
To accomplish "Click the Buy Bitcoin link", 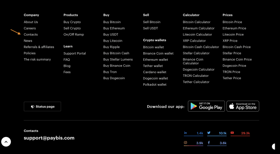I will (x=112, y=22).
